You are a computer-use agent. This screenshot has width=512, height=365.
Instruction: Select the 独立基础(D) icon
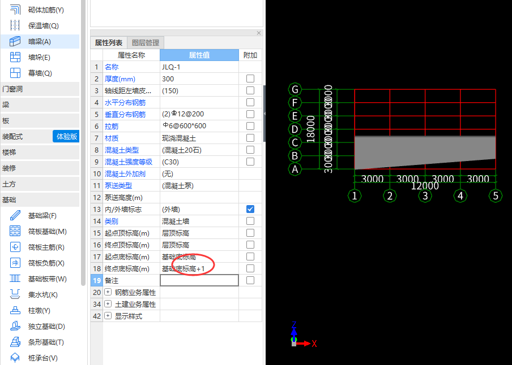[15, 326]
